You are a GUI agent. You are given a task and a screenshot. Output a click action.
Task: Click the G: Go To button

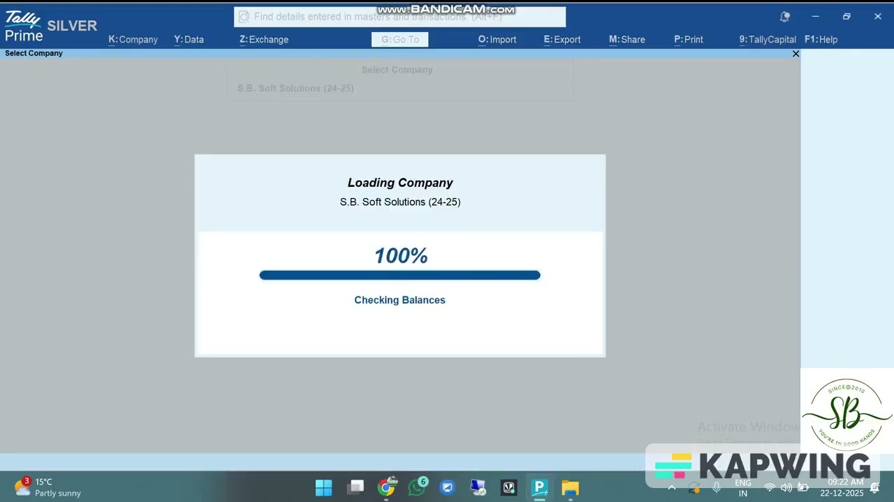[400, 40]
